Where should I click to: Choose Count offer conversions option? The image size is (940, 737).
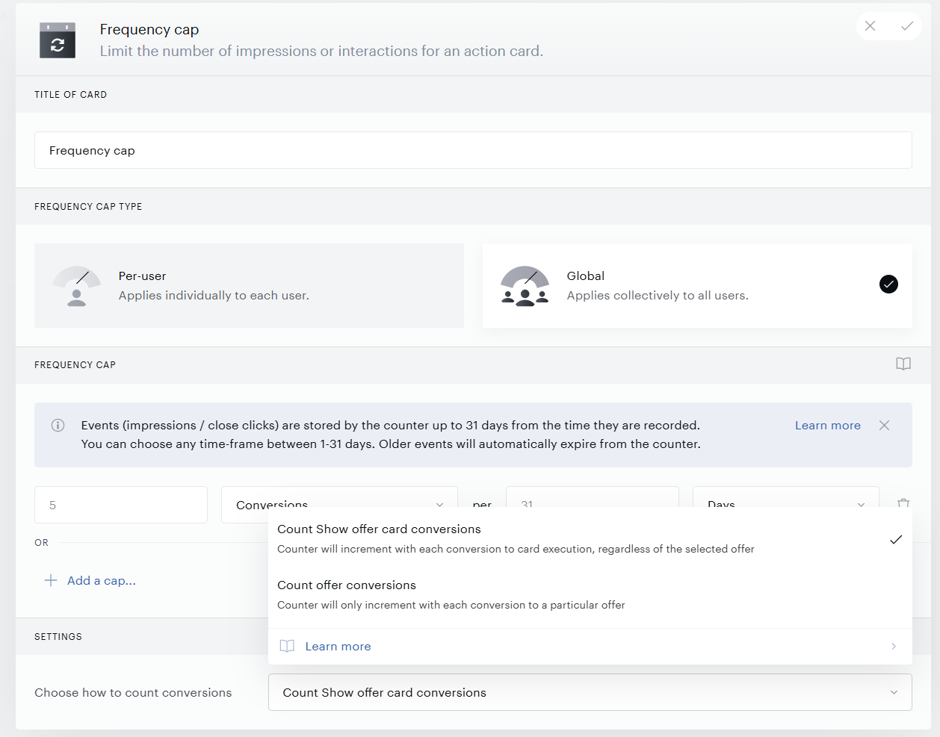click(x=590, y=594)
